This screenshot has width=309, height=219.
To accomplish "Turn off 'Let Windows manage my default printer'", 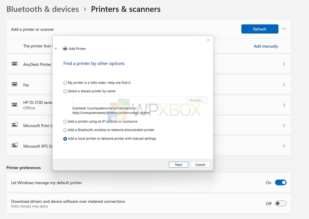I will click(280, 182).
